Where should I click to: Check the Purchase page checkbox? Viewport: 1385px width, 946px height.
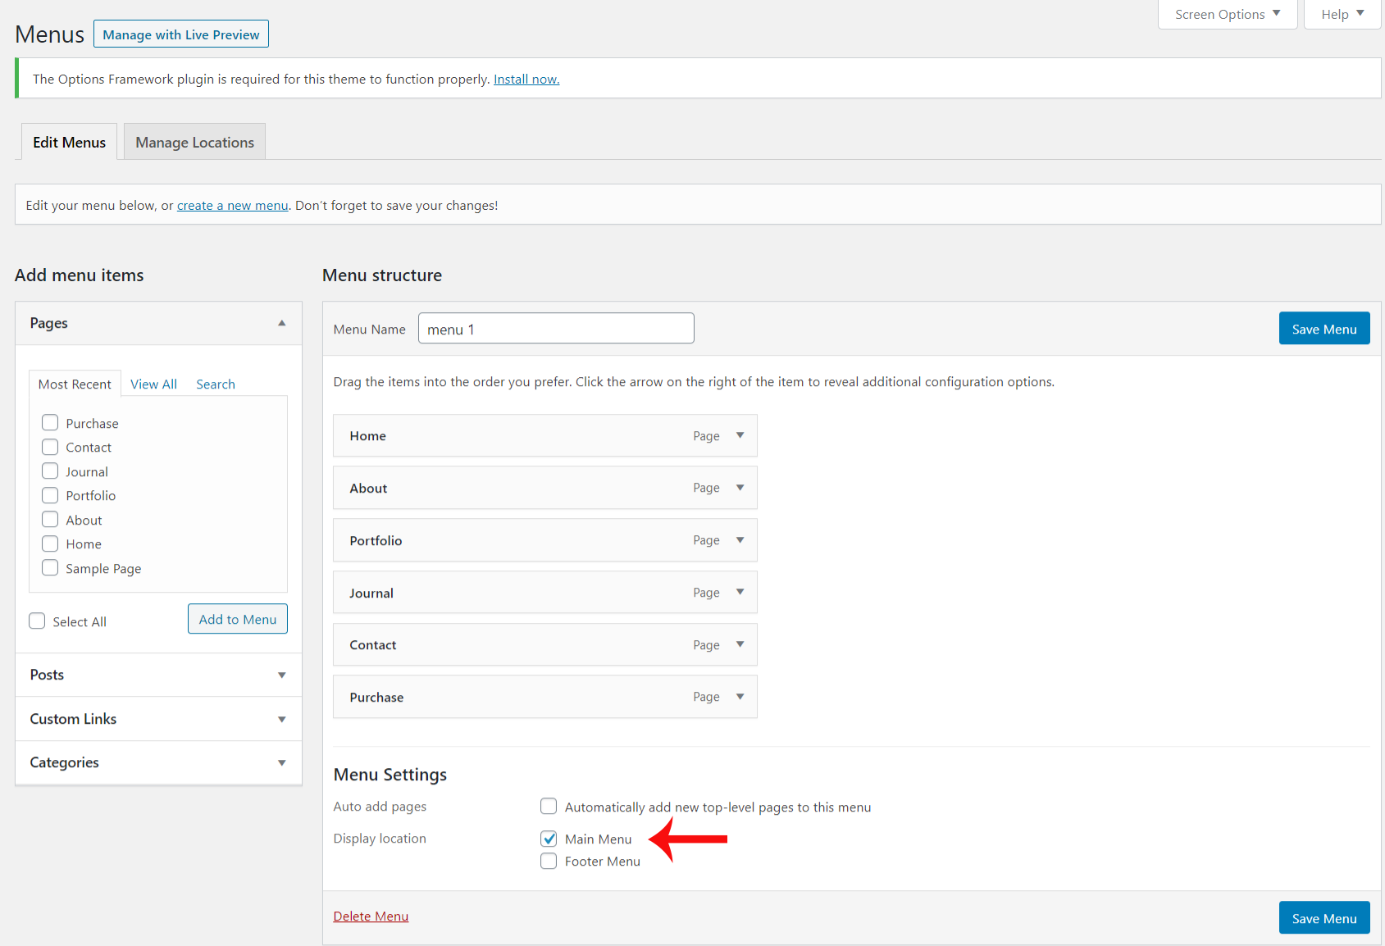(50, 423)
